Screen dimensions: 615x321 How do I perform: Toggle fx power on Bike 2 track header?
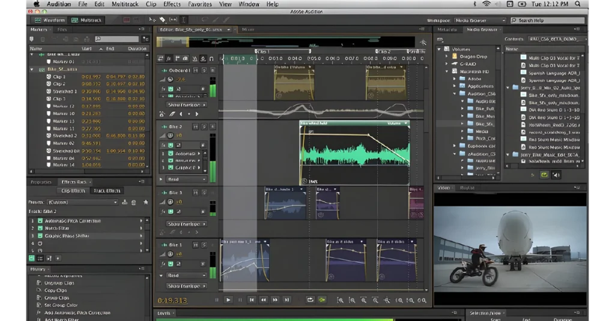coord(171,145)
